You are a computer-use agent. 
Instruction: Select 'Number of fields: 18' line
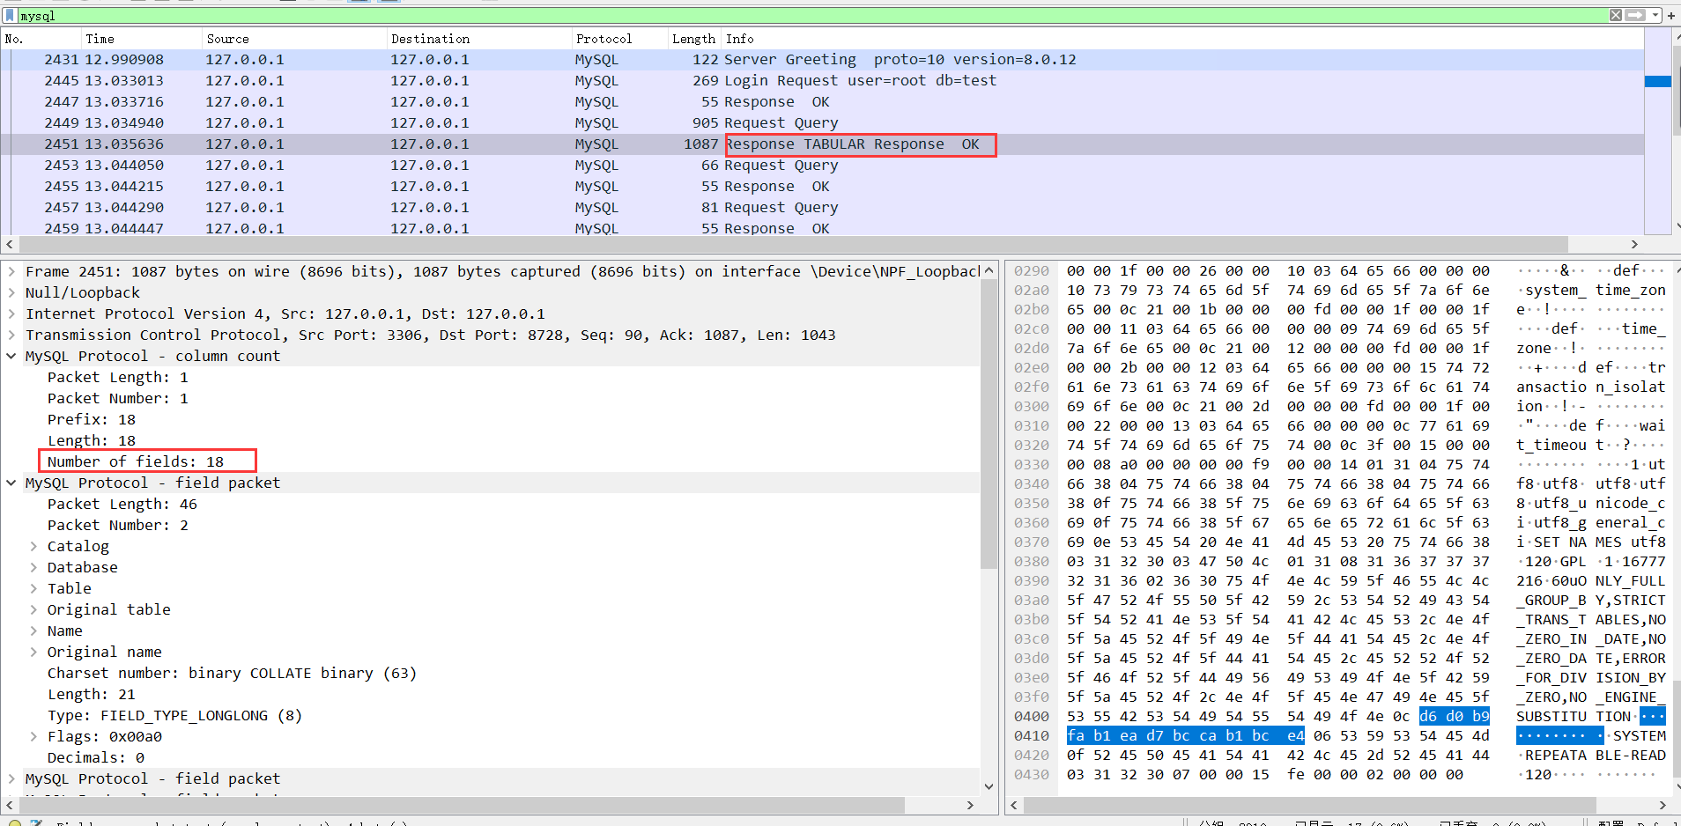pyautogui.click(x=136, y=461)
